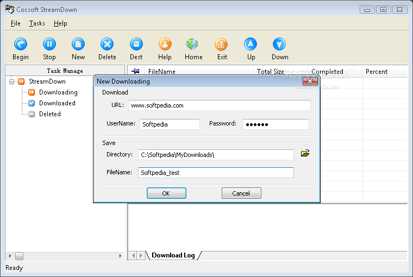
Task: Click the log tab scroll-left arrow
Action: 134,255
